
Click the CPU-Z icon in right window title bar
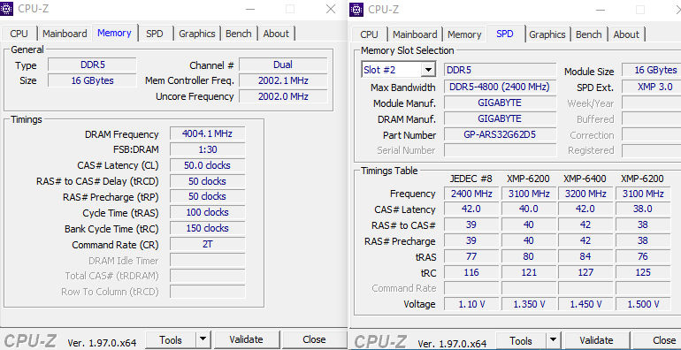tap(356, 9)
